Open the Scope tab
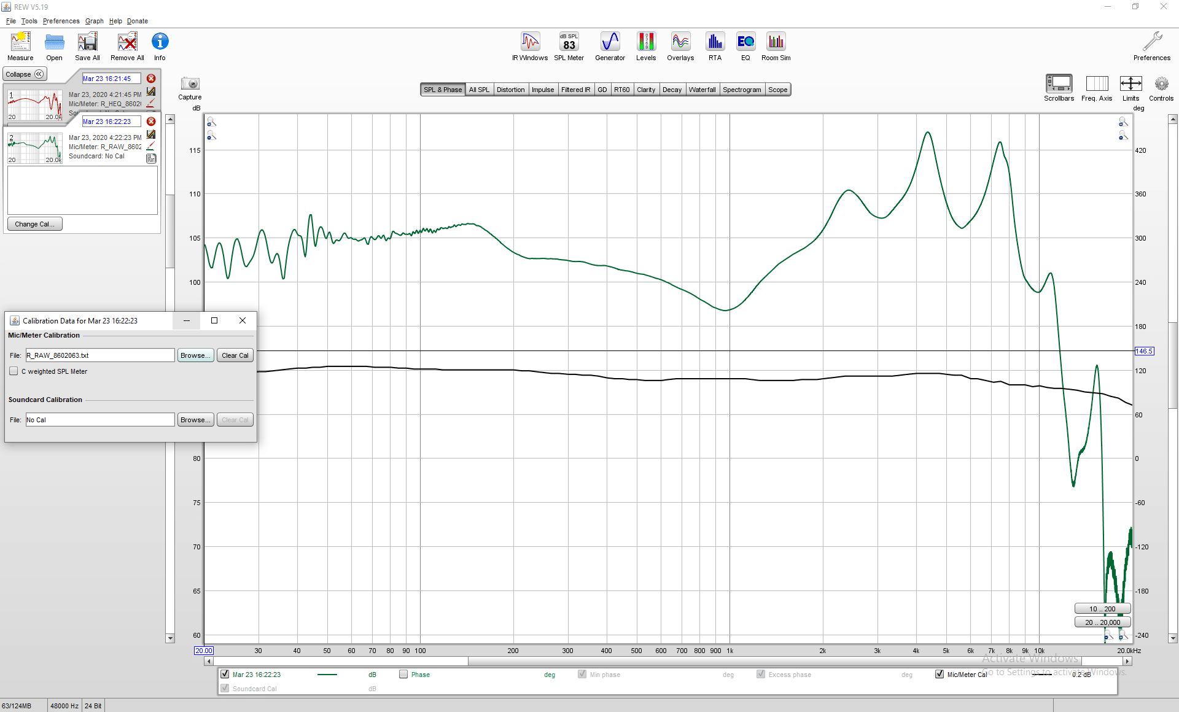This screenshot has height=712, width=1179. click(x=777, y=90)
